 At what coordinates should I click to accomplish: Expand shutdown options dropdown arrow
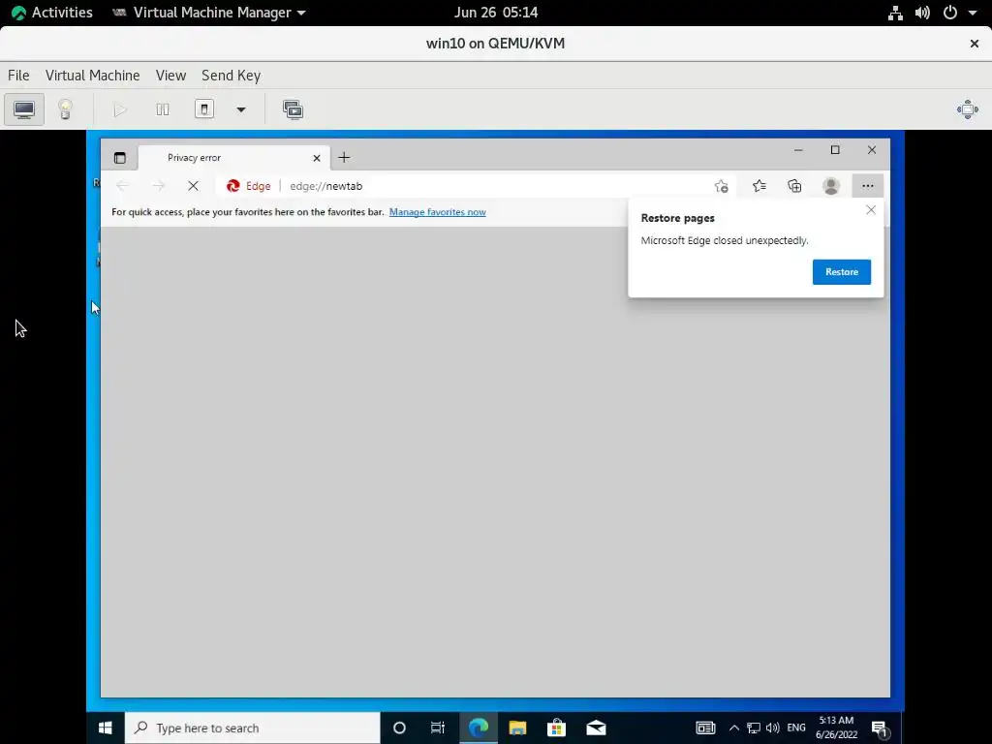coord(241,109)
